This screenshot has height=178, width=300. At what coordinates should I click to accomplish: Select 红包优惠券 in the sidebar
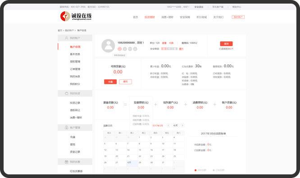(76, 171)
